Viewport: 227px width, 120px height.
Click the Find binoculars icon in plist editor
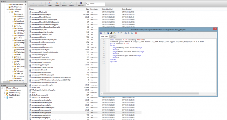pos(126,33)
